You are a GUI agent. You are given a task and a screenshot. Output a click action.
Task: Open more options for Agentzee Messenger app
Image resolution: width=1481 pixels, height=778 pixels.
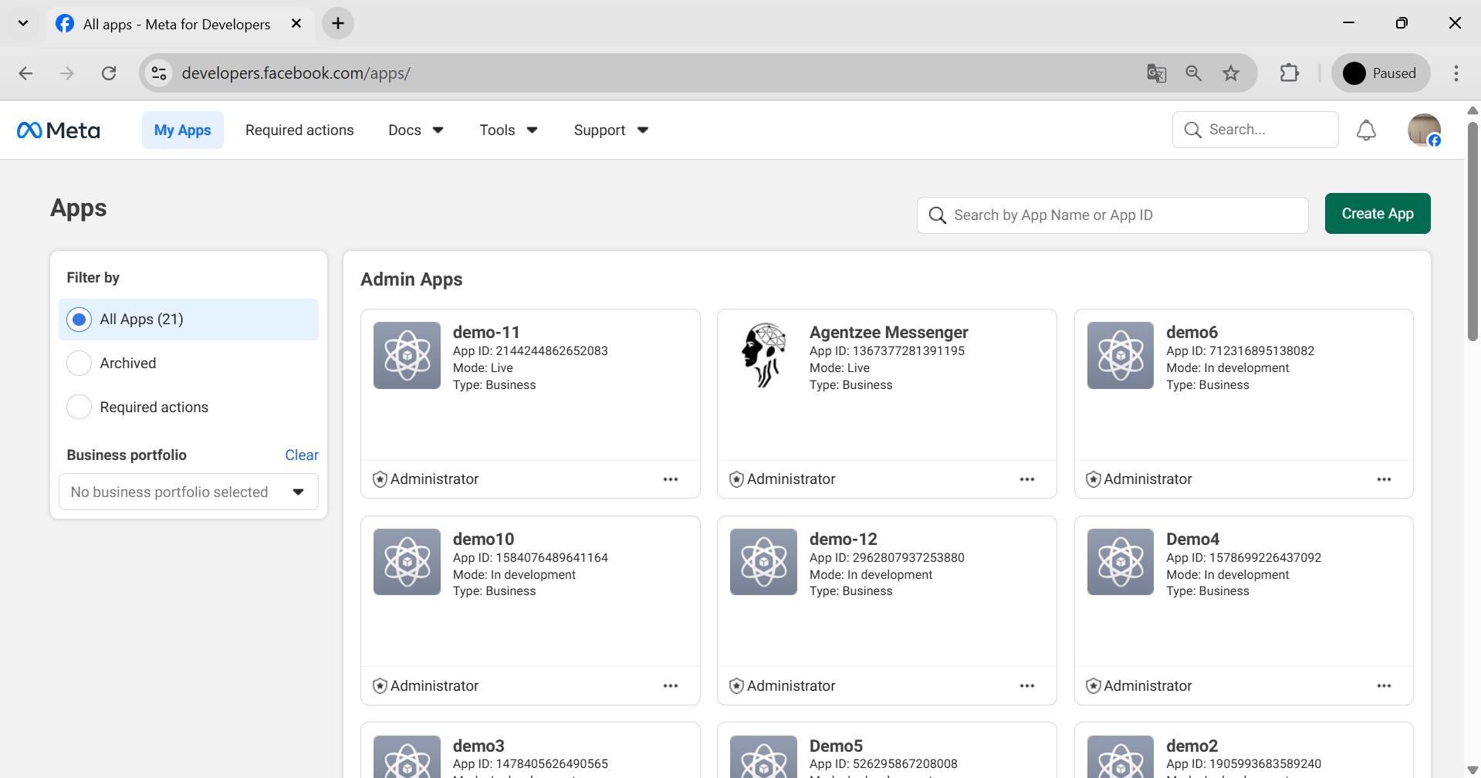tap(1027, 479)
